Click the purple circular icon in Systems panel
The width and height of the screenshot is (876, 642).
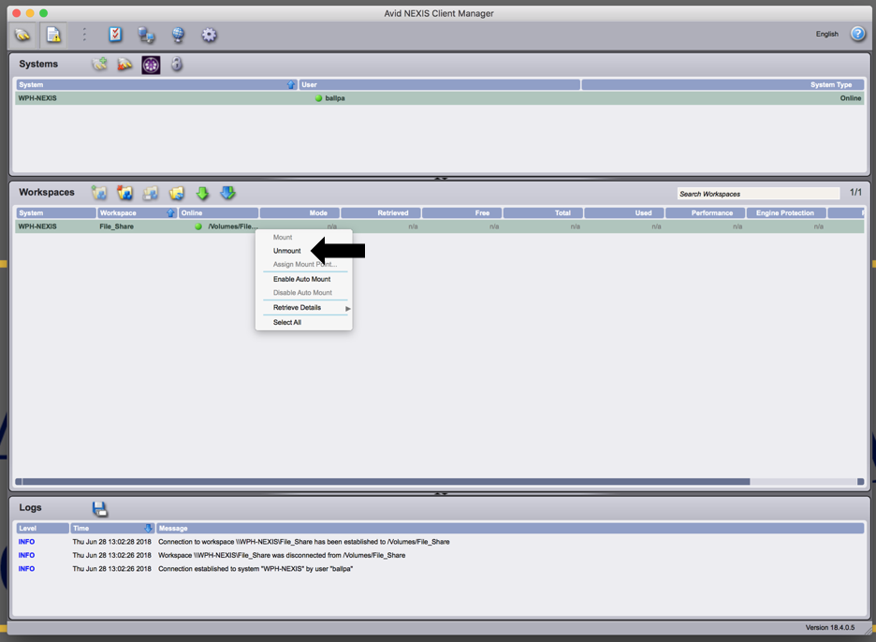[151, 65]
